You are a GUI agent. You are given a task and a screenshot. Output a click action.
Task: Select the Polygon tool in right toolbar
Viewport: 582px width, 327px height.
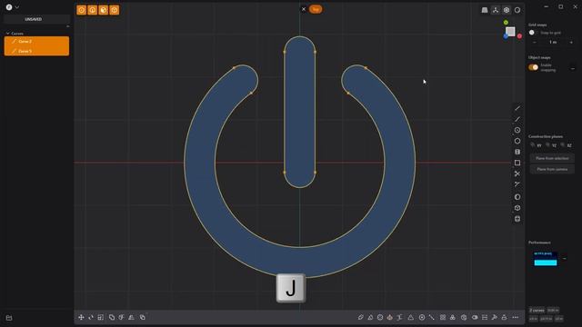[517, 141]
